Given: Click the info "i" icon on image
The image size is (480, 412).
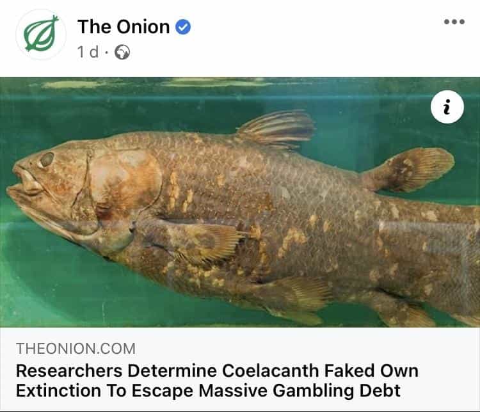Looking at the screenshot, I should [x=447, y=107].
